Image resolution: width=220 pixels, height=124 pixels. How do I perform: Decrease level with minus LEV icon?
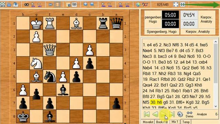(40, 4)
